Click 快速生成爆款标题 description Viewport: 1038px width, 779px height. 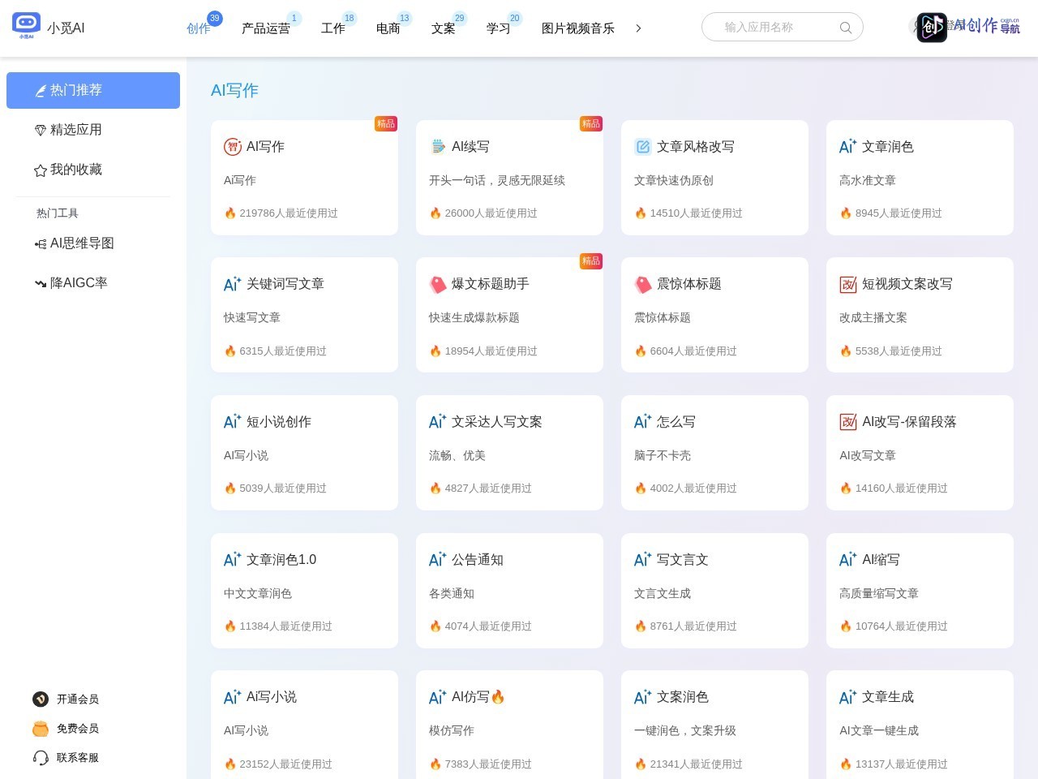pos(474,318)
